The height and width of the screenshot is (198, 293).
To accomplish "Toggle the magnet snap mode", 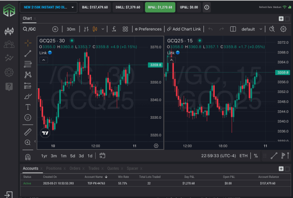I will [28, 157].
